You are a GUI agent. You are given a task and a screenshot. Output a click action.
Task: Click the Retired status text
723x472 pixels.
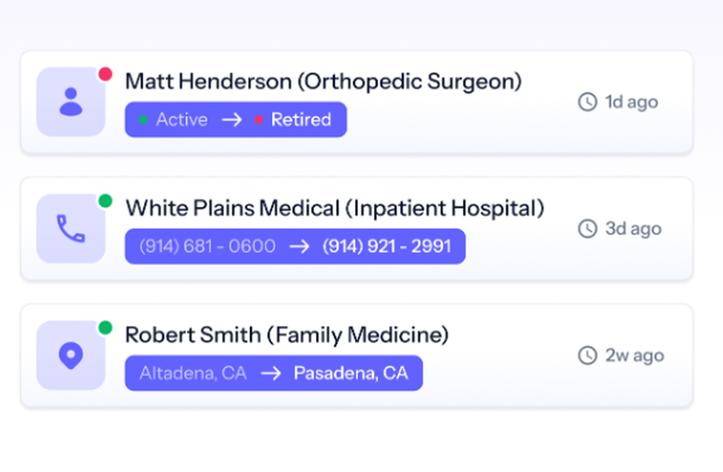point(301,119)
